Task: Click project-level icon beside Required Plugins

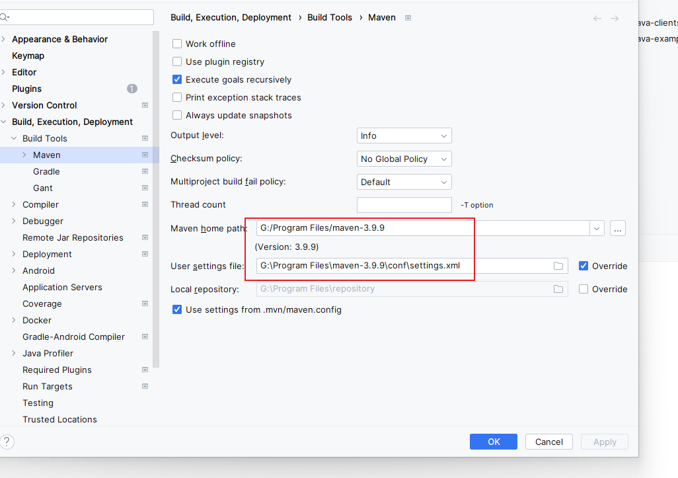Action: click(145, 370)
